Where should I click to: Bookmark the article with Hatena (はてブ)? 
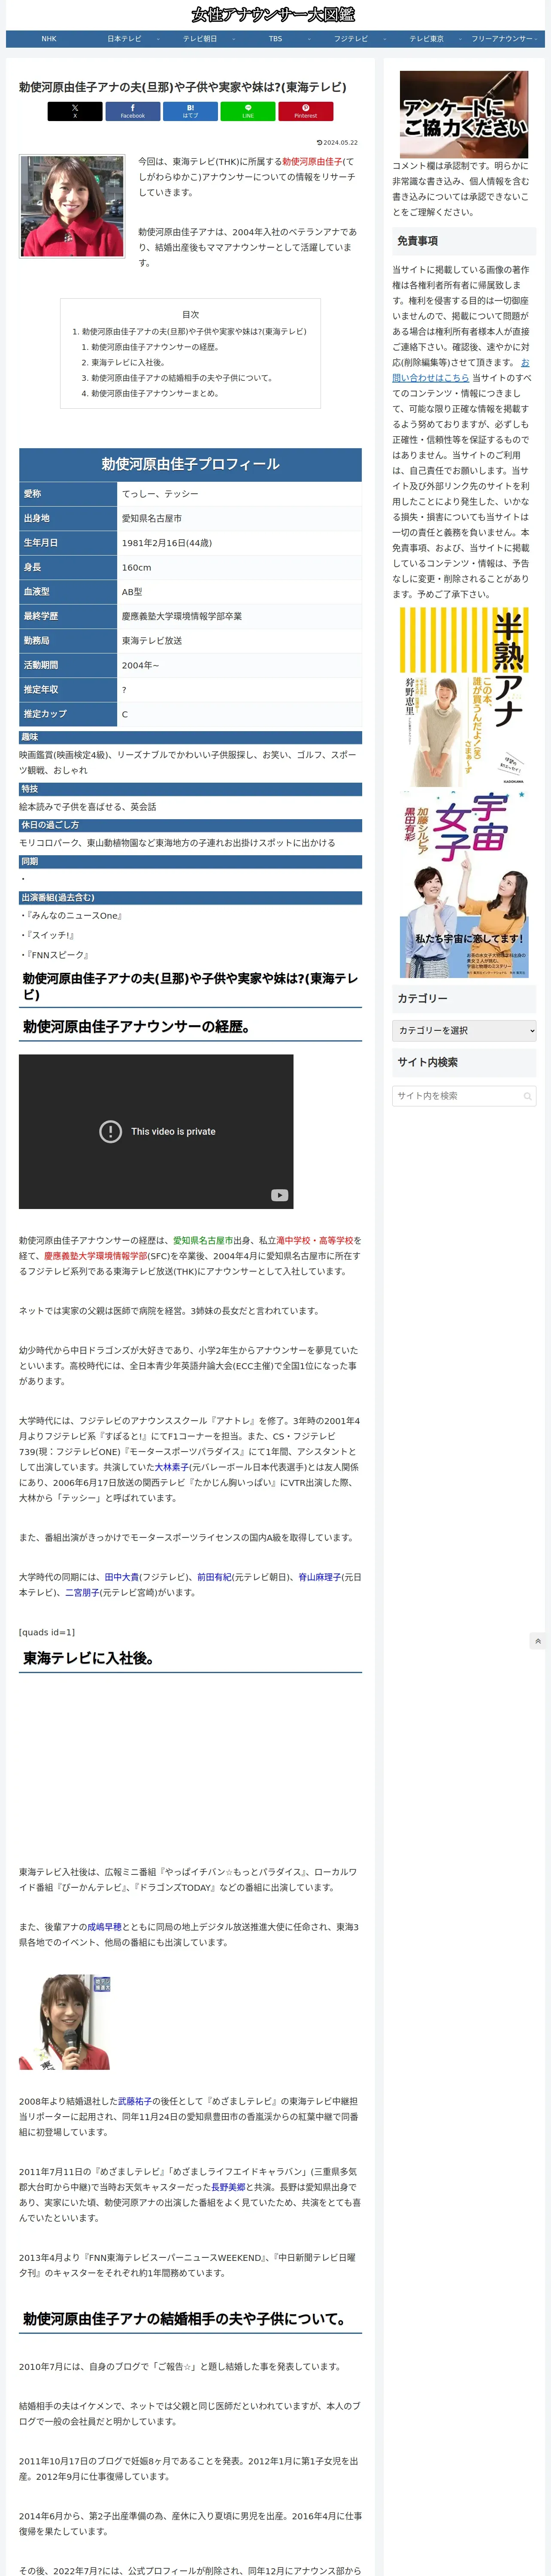click(190, 111)
